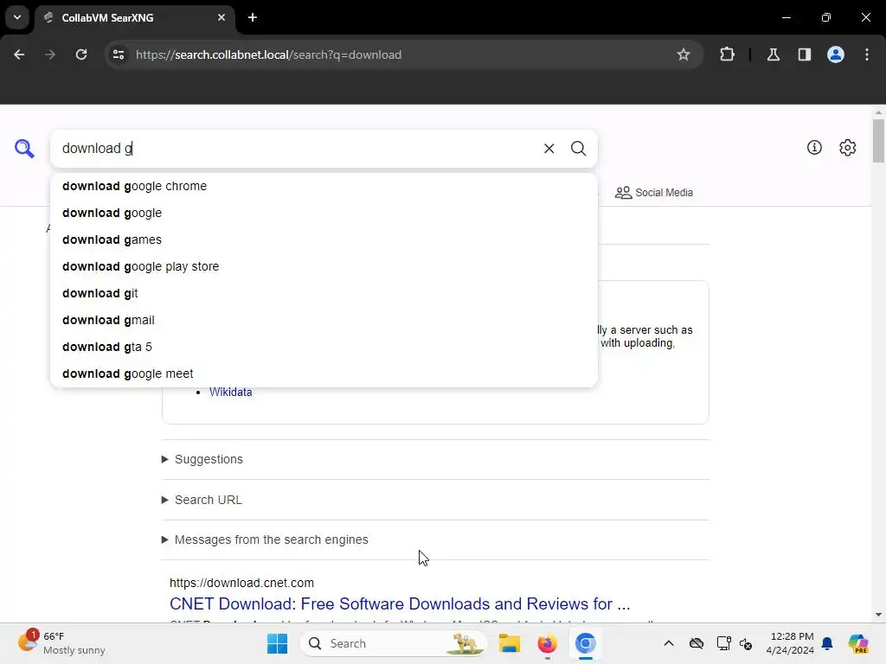Viewport: 886px width, 664px height.
Task: Choose suggestion download google meet
Action: point(324,373)
